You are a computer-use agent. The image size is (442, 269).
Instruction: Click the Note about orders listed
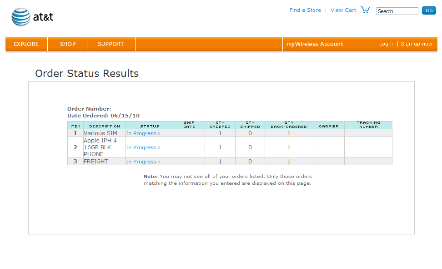click(228, 180)
